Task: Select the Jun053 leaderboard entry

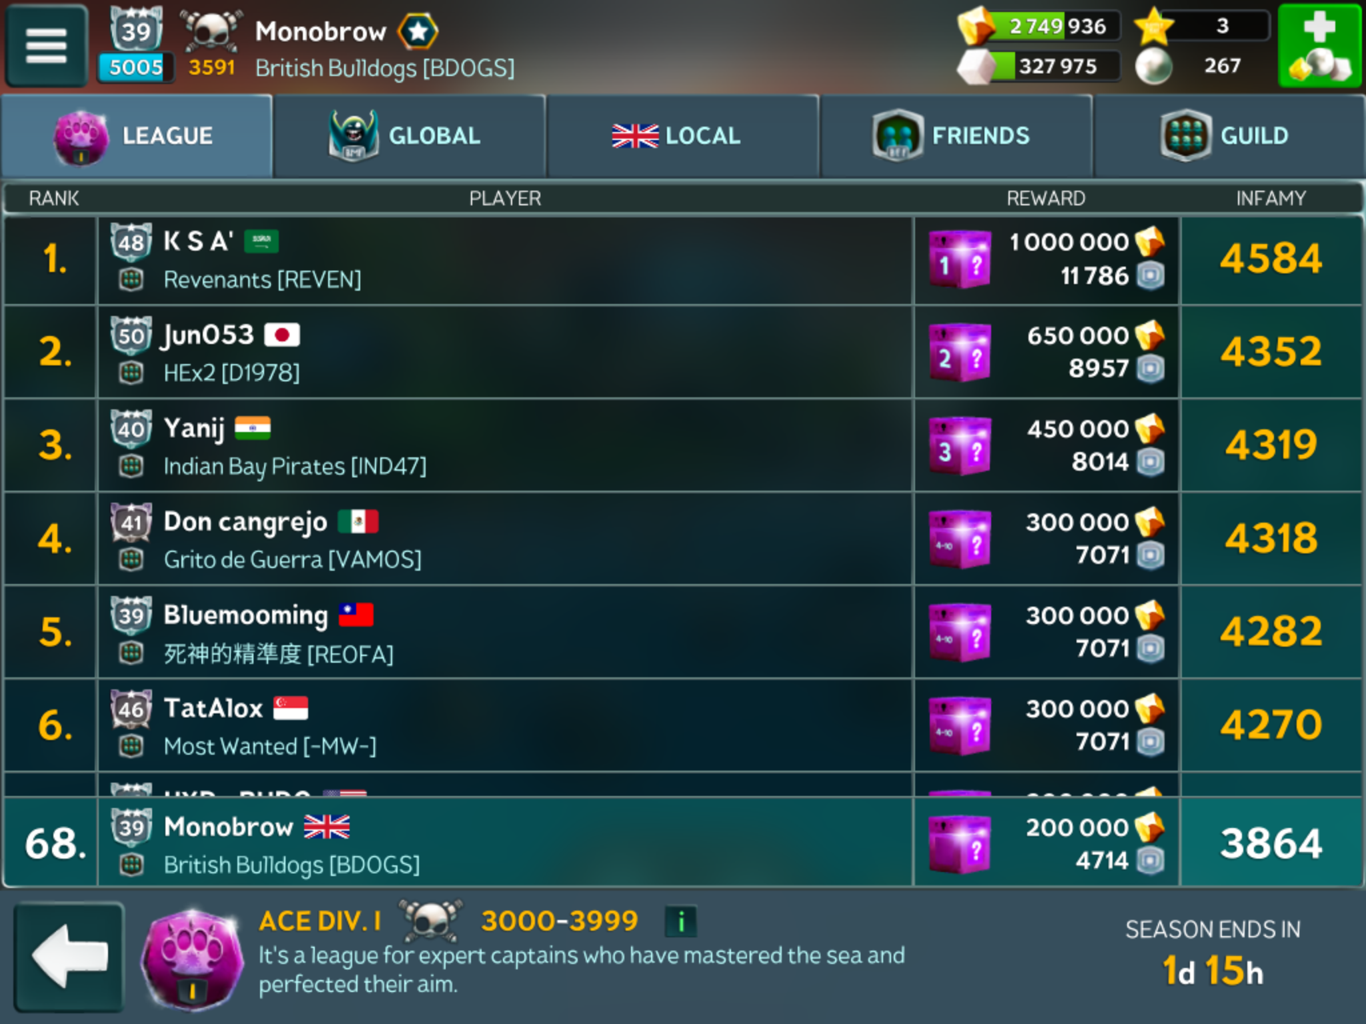Action: (683, 353)
